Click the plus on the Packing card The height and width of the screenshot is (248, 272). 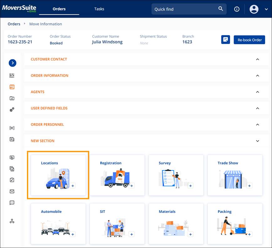249,234
